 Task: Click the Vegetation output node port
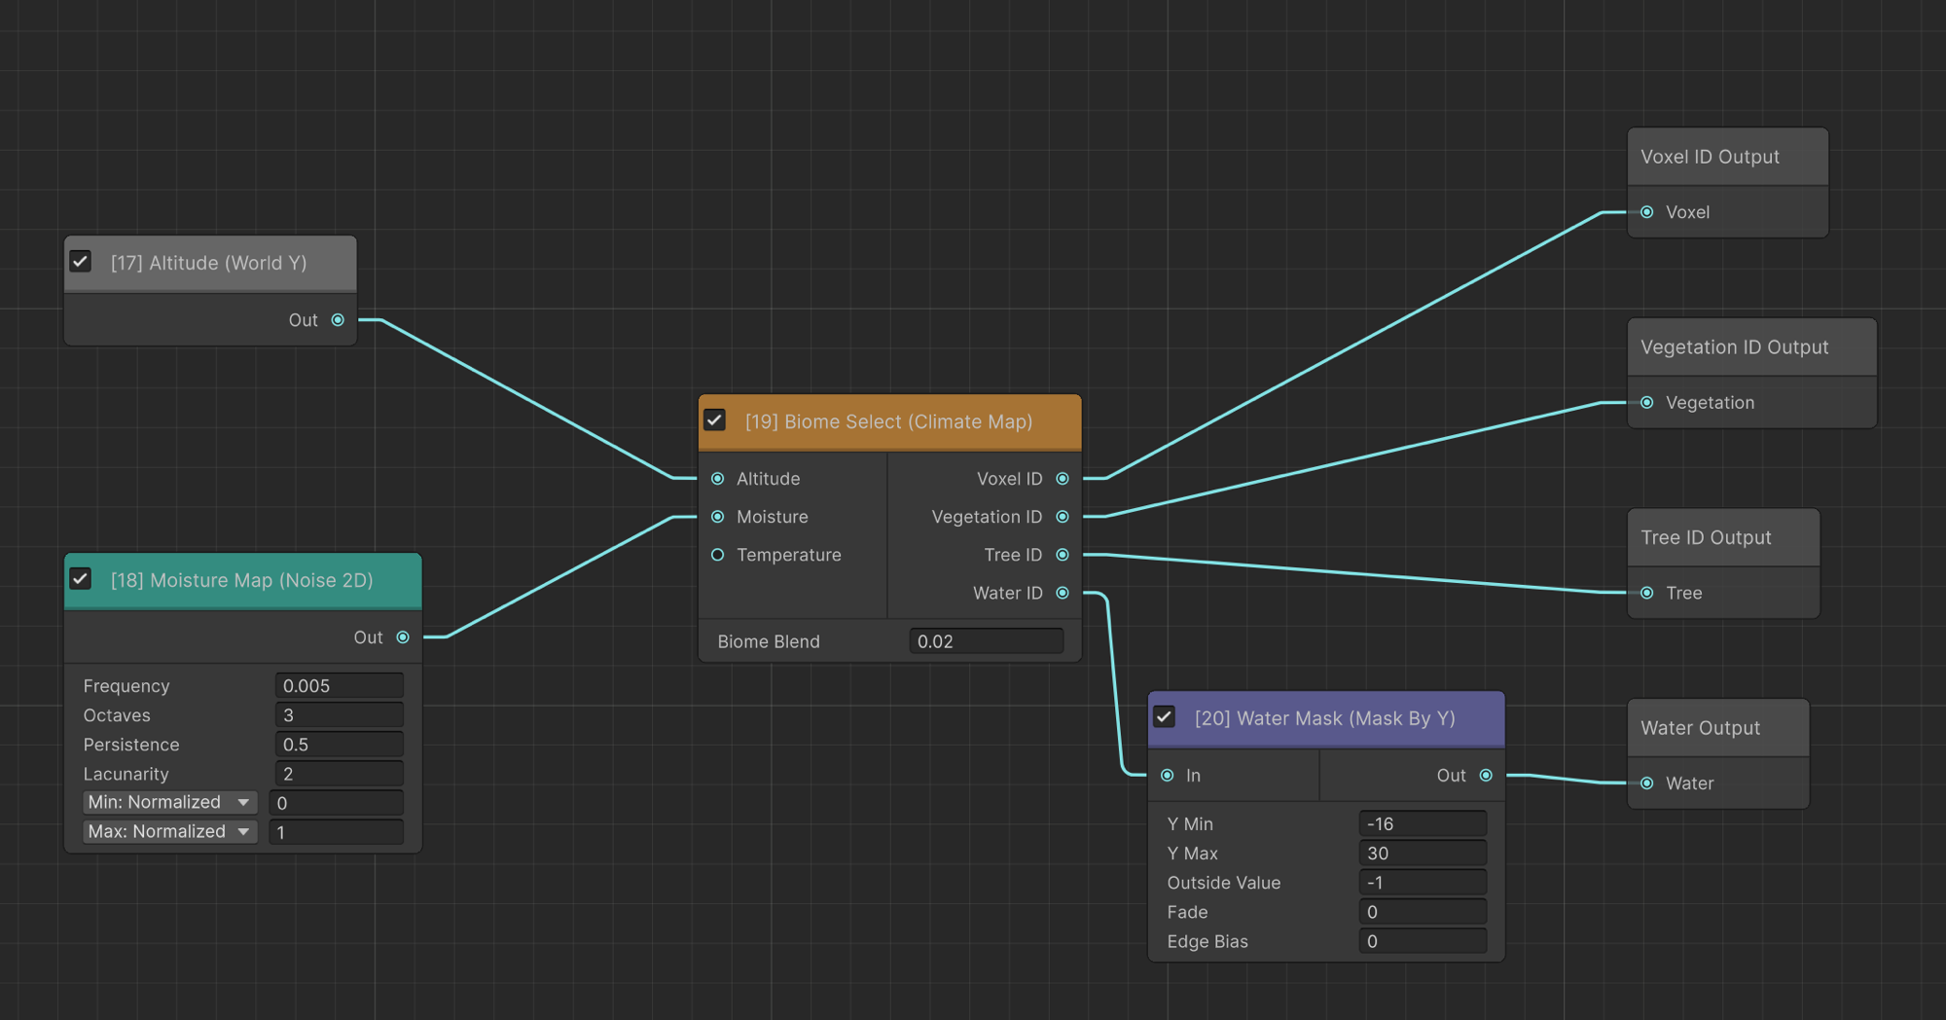[x=1647, y=403]
